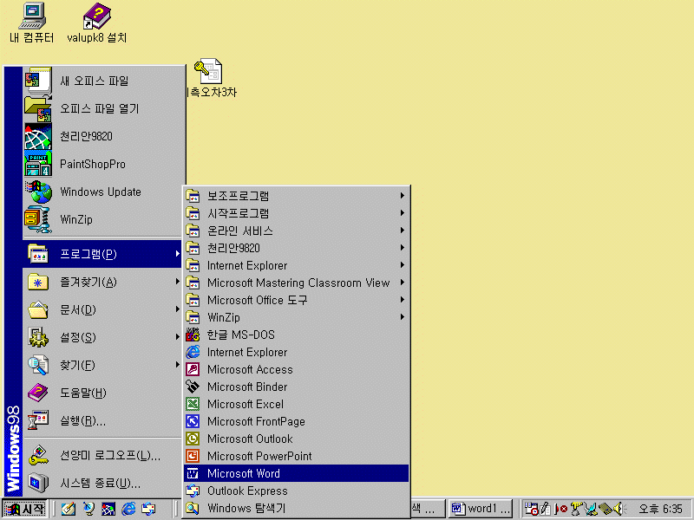694x520 pixels.
Task: Click the 로그오프 key icon
Action: 38,456
